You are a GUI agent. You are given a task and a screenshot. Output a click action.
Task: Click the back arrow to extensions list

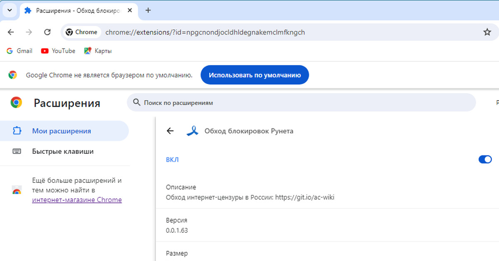170,131
